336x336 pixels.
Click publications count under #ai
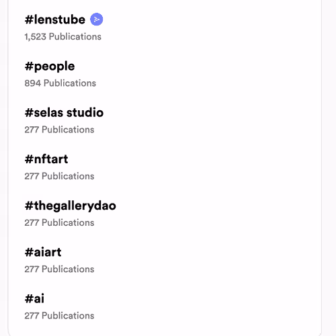pyautogui.click(x=59, y=316)
